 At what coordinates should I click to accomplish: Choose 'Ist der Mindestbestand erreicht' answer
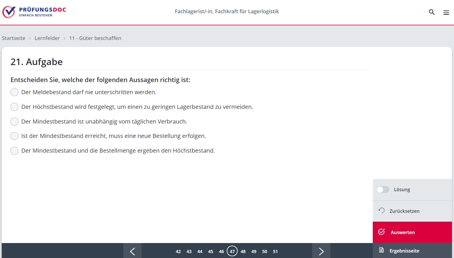point(14,136)
